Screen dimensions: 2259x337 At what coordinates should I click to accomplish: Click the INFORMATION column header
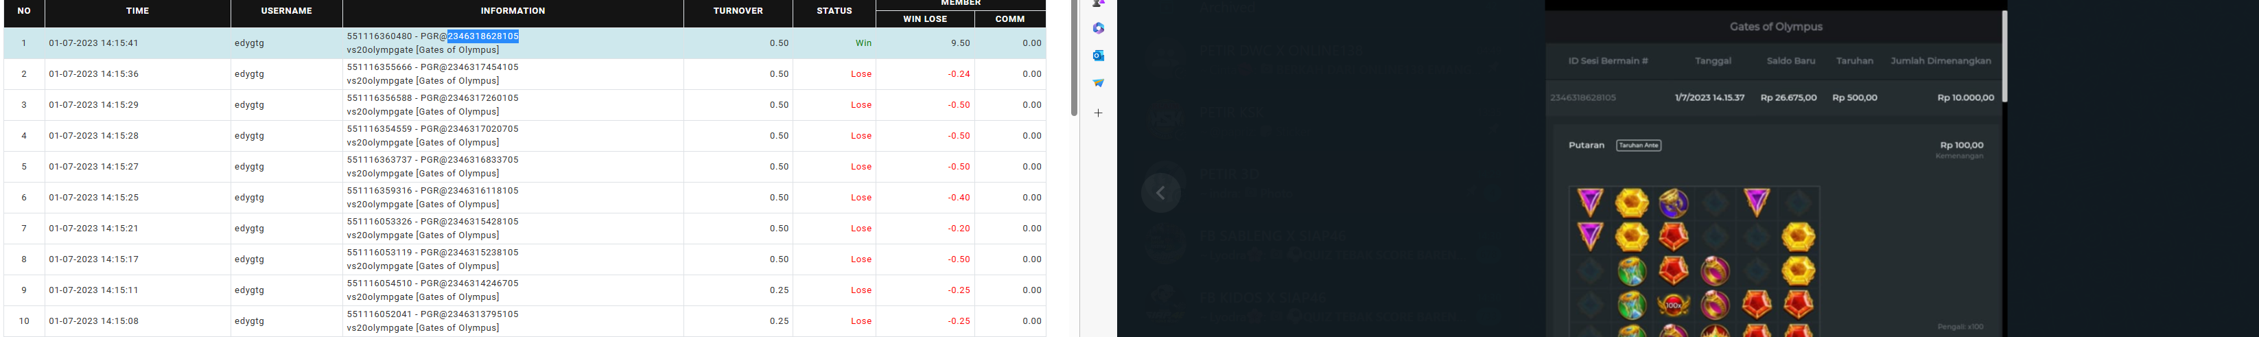pyautogui.click(x=513, y=12)
